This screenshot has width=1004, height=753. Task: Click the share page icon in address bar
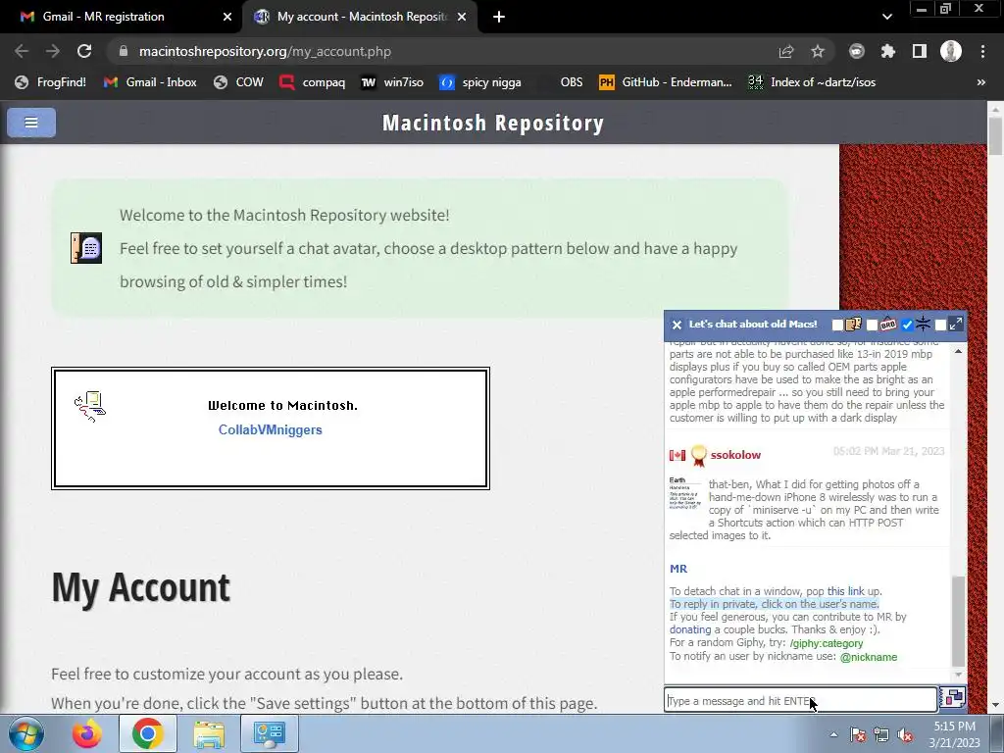pyautogui.click(x=786, y=51)
